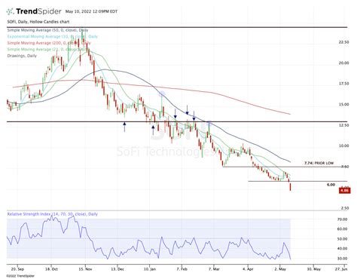Click the Drawings, Daily legend entry
The height and width of the screenshot is (279, 357).
click(x=22, y=56)
